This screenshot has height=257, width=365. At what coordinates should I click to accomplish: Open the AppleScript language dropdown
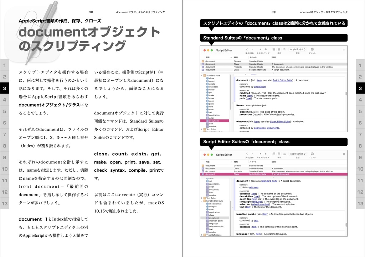tap(297, 49)
